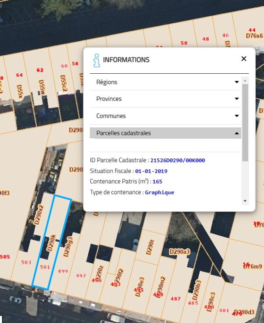Screen dimensions: 264x323
Task: Select parcel D290a3 on the map
Action: 179,252
